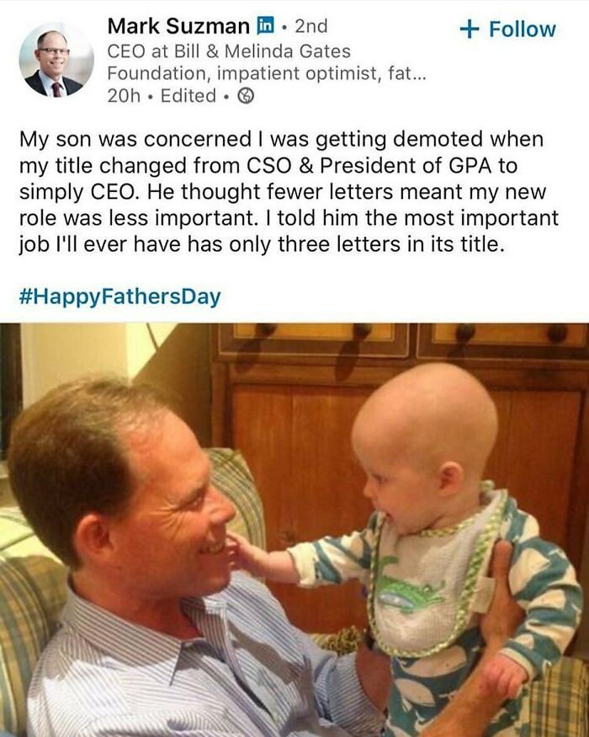589x737 pixels.
Task: Click the LinkedIn 'in' badge beside name
Action: [x=266, y=25]
